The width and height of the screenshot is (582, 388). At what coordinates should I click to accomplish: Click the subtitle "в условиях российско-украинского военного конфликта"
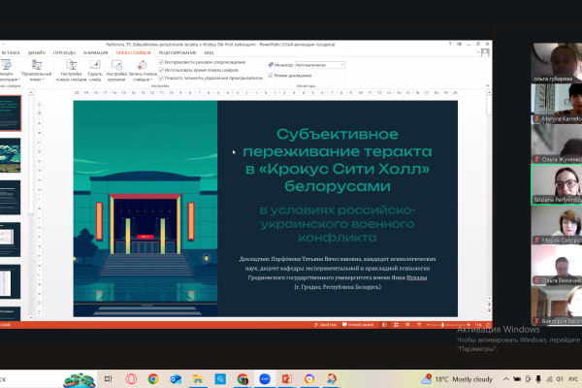coord(337,223)
